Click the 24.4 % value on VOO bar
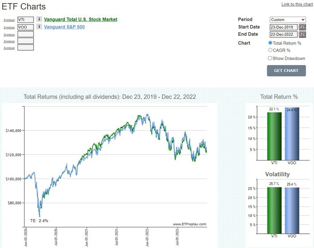Image resolution: width=314 pixels, height=248 pixels. click(x=292, y=110)
